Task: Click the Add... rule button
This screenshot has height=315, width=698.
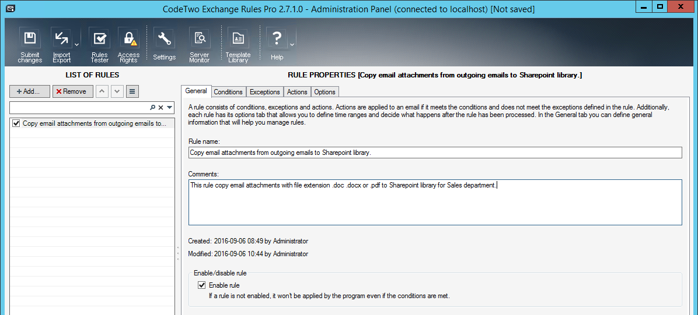Action: click(x=30, y=91)
